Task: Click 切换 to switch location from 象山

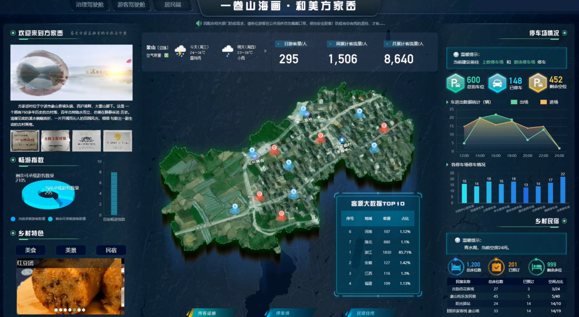Action: 163,47
